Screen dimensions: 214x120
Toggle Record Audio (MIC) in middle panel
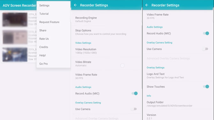[134, 93]
